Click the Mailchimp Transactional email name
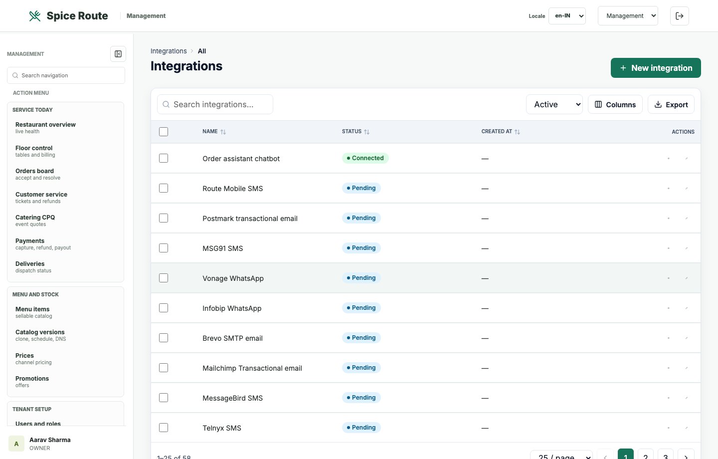This screenshot has height=459, width=718. (252, 368)
